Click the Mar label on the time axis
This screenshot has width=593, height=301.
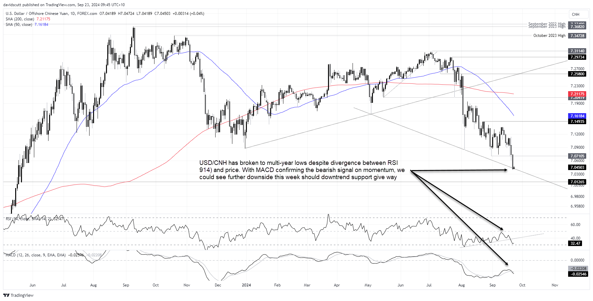307,285
